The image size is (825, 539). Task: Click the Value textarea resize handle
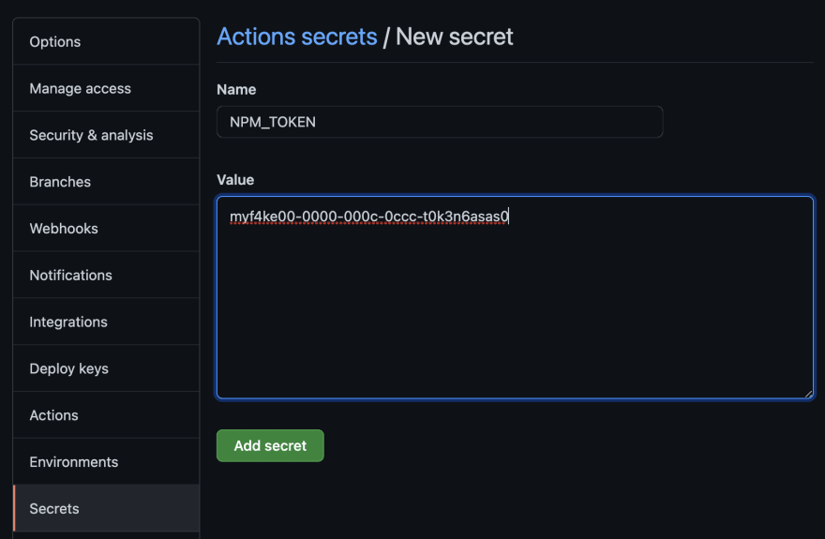[808, 394]
